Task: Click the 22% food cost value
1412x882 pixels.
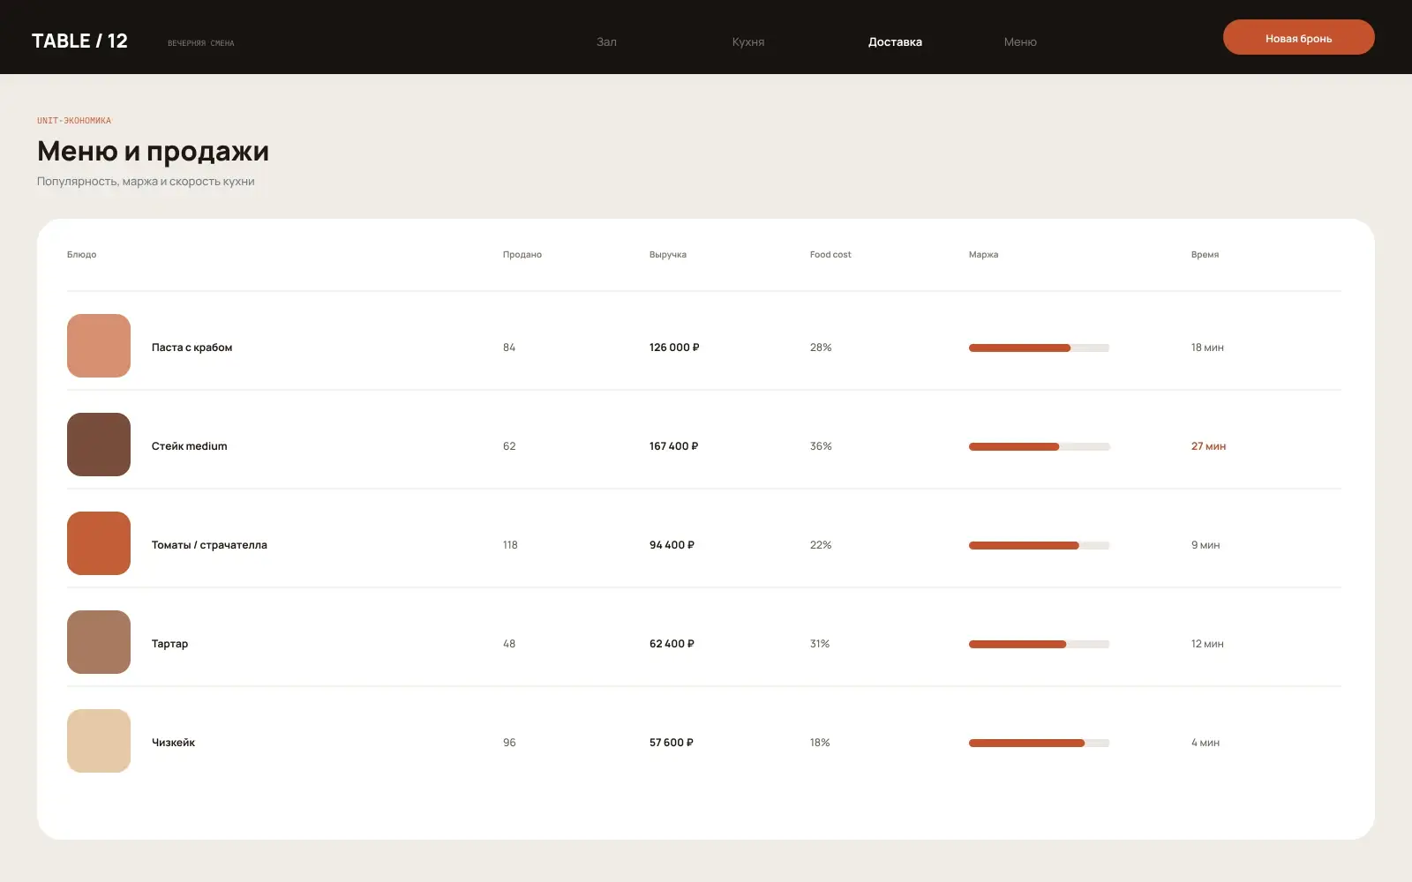Action: coord(821,545)
